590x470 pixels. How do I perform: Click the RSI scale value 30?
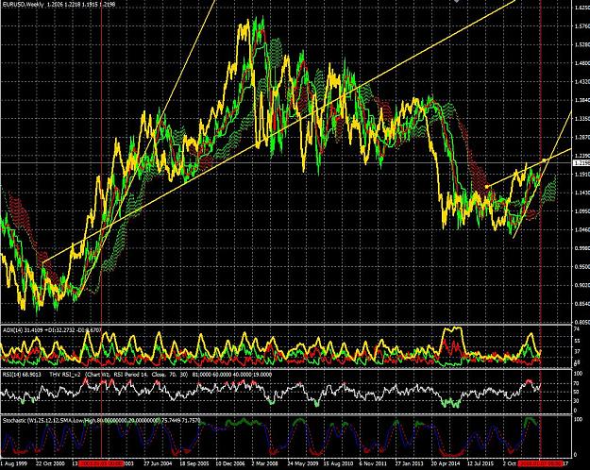(x=576, y=401)
